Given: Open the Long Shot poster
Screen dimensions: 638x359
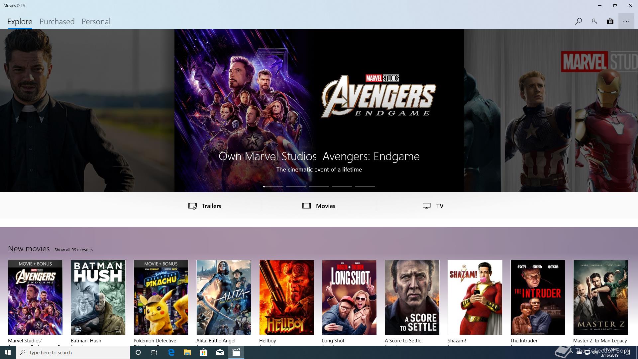Looking at the screenshot, I should coord(349,298).
